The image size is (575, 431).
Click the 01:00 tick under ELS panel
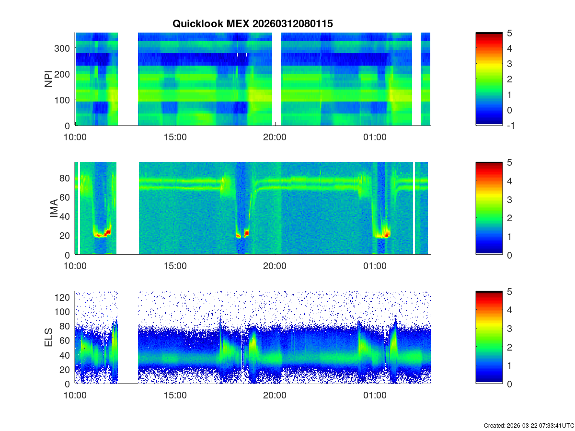375,396
